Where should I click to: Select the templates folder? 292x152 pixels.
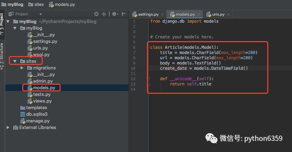click(36, 108)
